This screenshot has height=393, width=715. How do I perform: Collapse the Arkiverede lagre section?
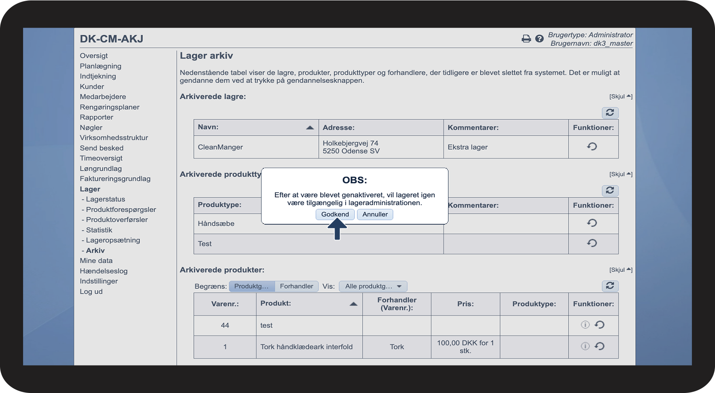point(620,96)
